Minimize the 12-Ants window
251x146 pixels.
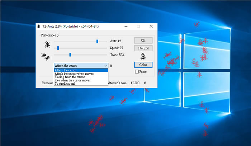click(126, 27)
